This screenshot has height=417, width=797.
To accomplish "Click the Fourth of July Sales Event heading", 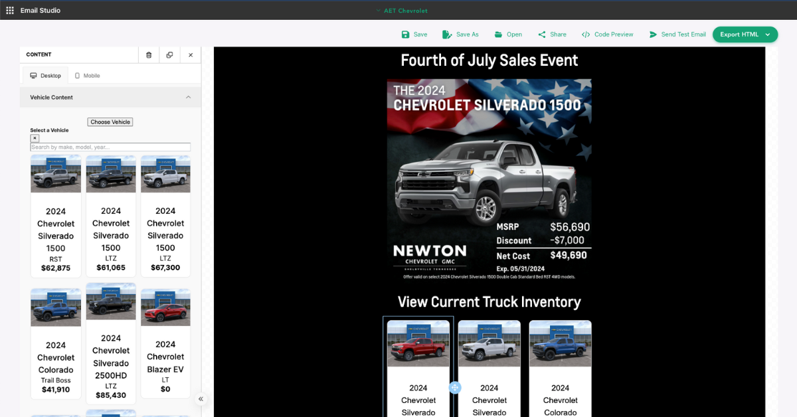I will (489, 60).
